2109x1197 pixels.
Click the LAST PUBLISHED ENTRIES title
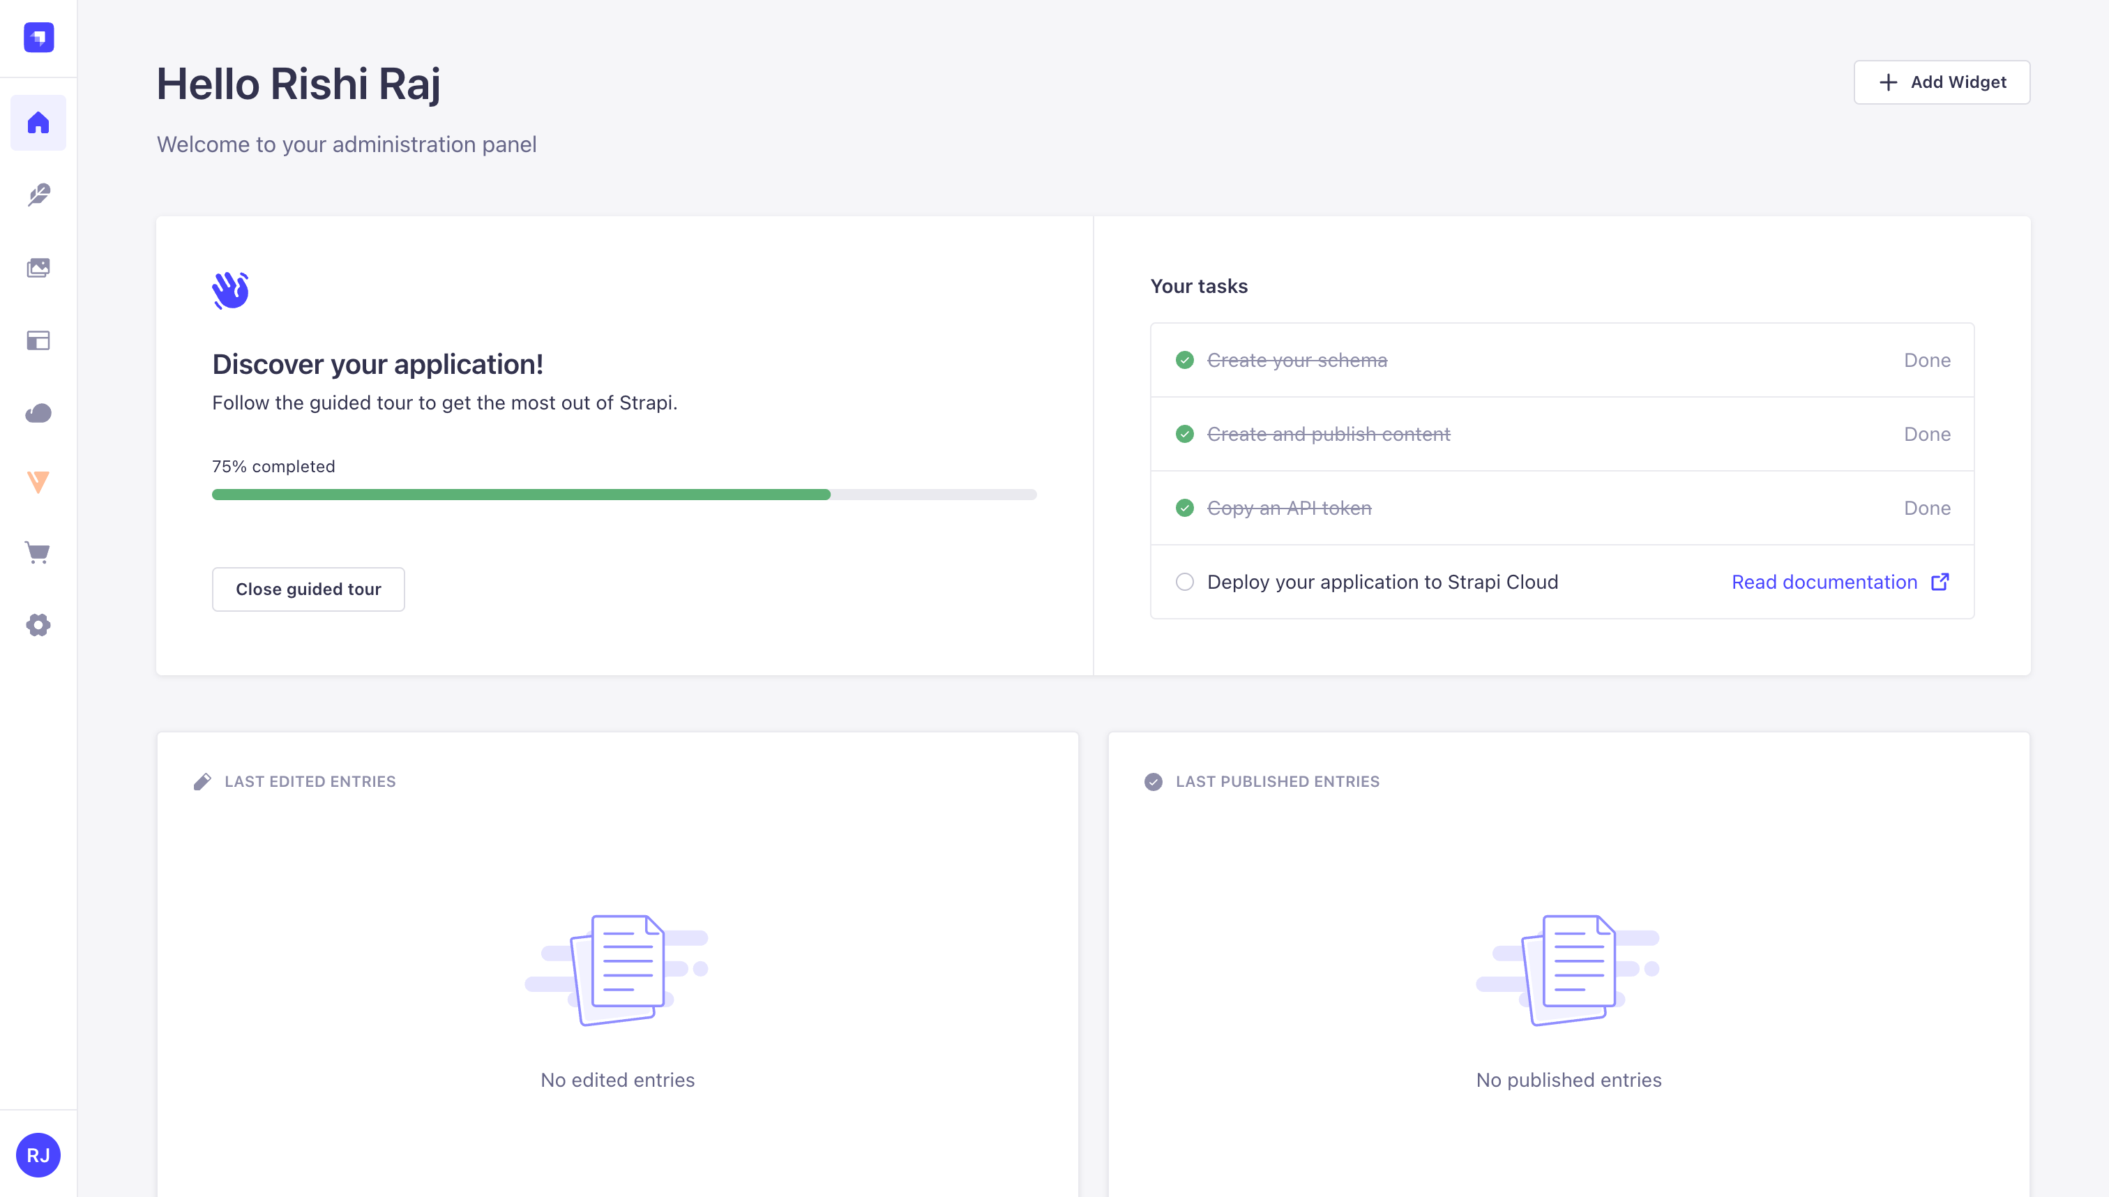[x=1277, y=781]
